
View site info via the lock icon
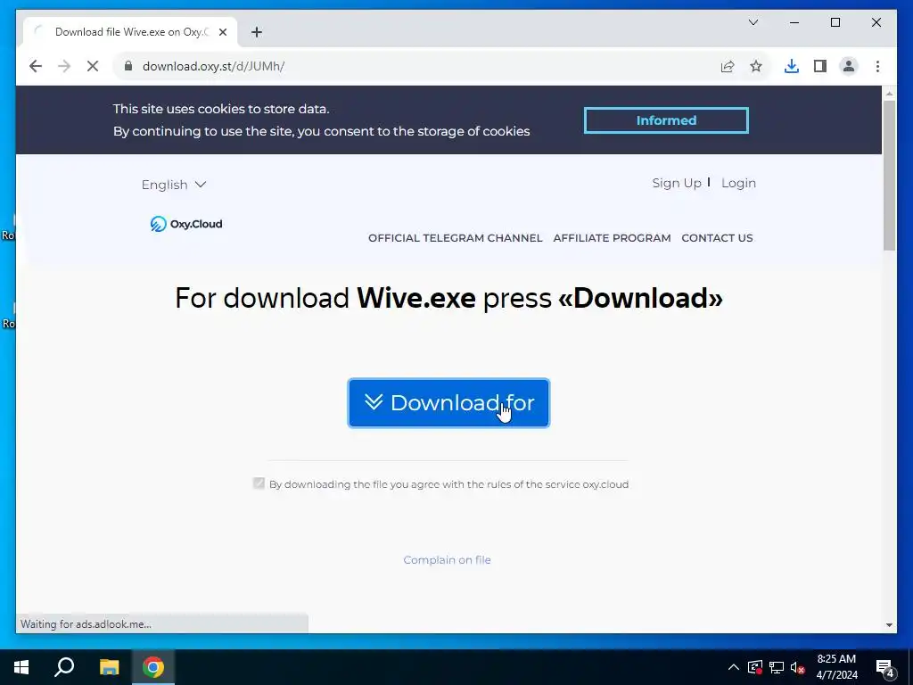tap(128, 66)
